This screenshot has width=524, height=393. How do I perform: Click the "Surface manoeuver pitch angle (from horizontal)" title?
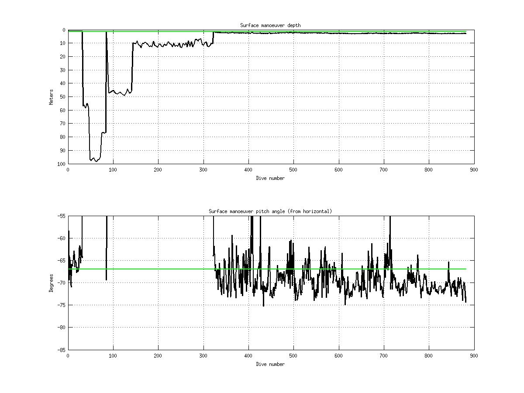point(270,211)
